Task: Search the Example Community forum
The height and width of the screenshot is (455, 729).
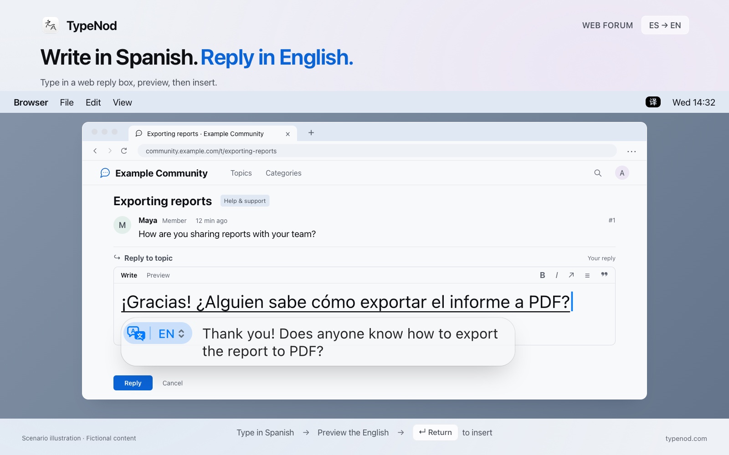Action: 598,173
